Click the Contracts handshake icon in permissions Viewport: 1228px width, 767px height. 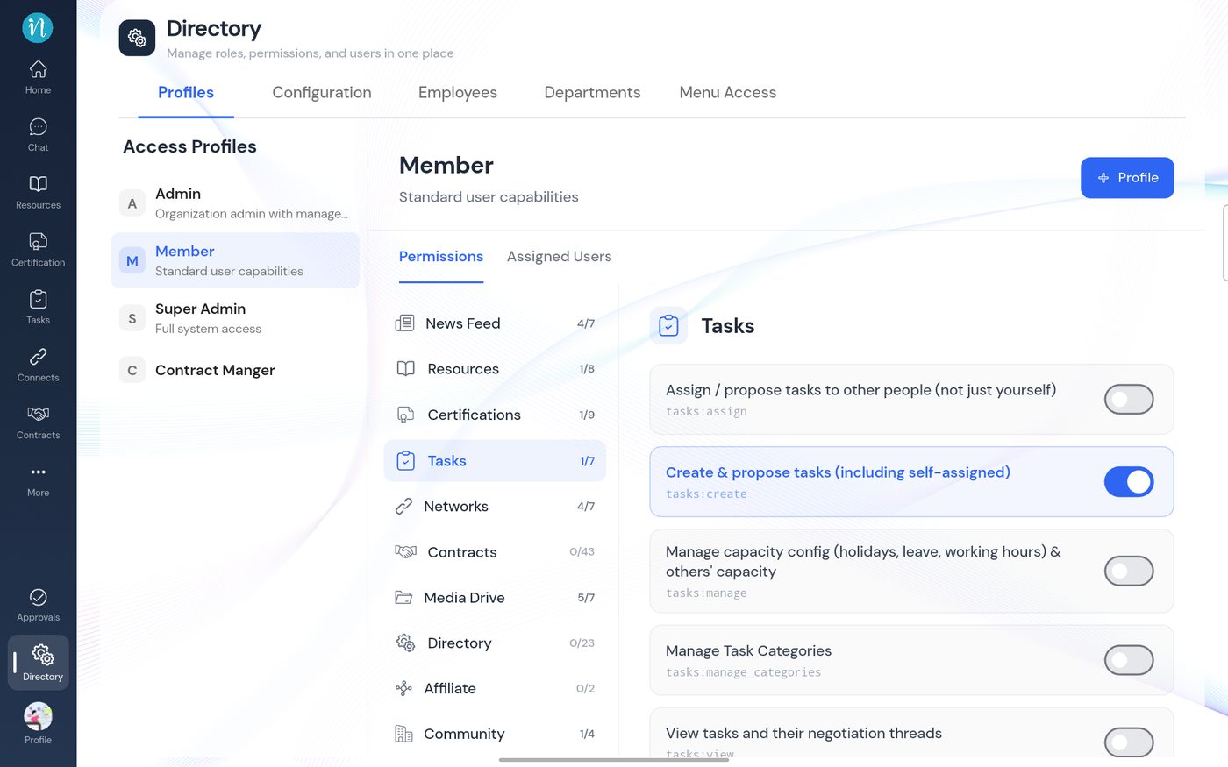(x=405, y=552)
